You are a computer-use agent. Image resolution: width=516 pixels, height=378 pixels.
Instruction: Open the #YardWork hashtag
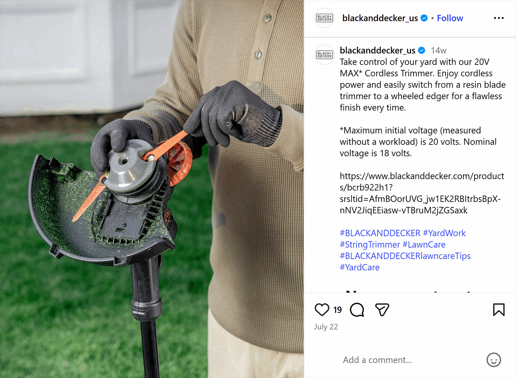pyautogui.click(x=444, y=233)
